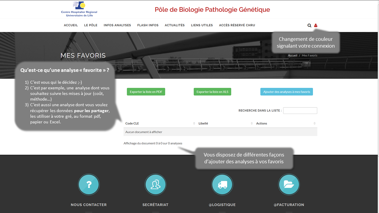Click the search magnifier icon

tap(309, 25)
